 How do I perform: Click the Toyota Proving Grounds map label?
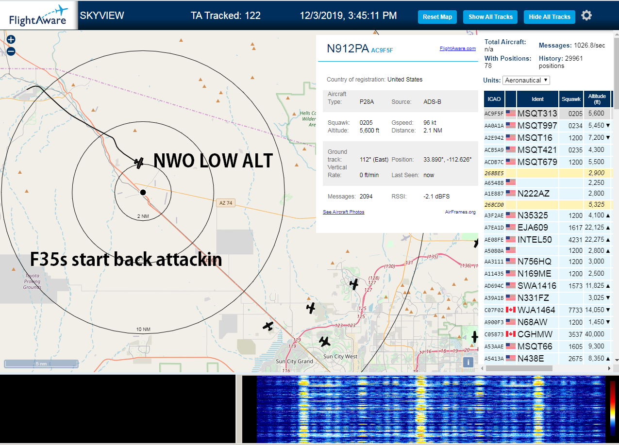pos(32,281)
